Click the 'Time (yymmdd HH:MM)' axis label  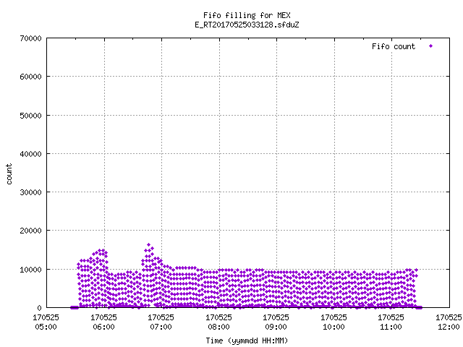click(x=247, y=340)
